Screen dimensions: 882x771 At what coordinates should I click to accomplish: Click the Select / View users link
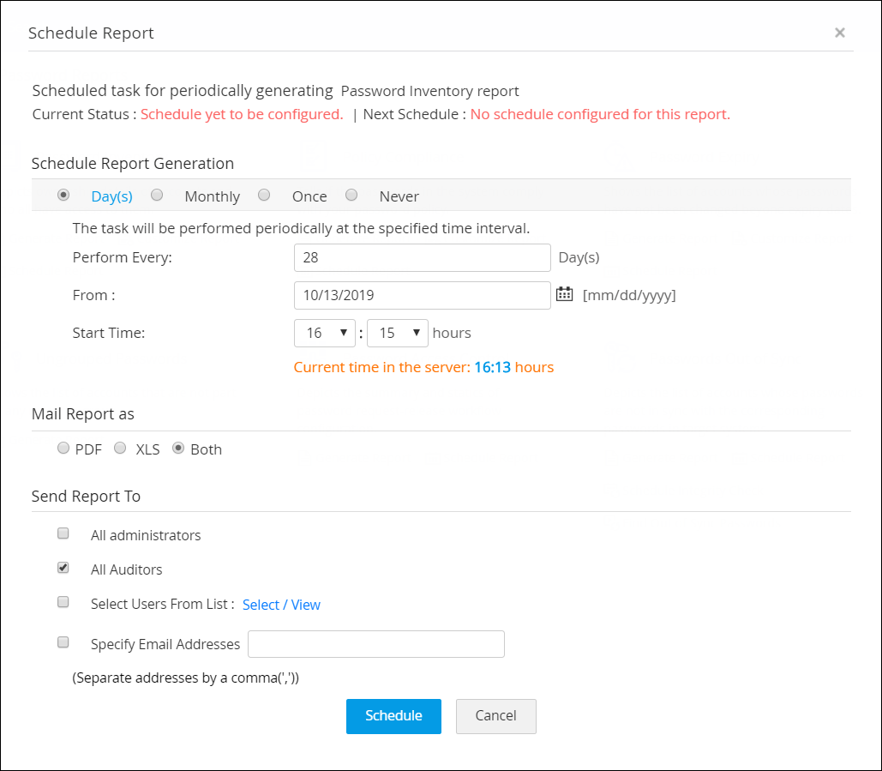click(281, 605)
